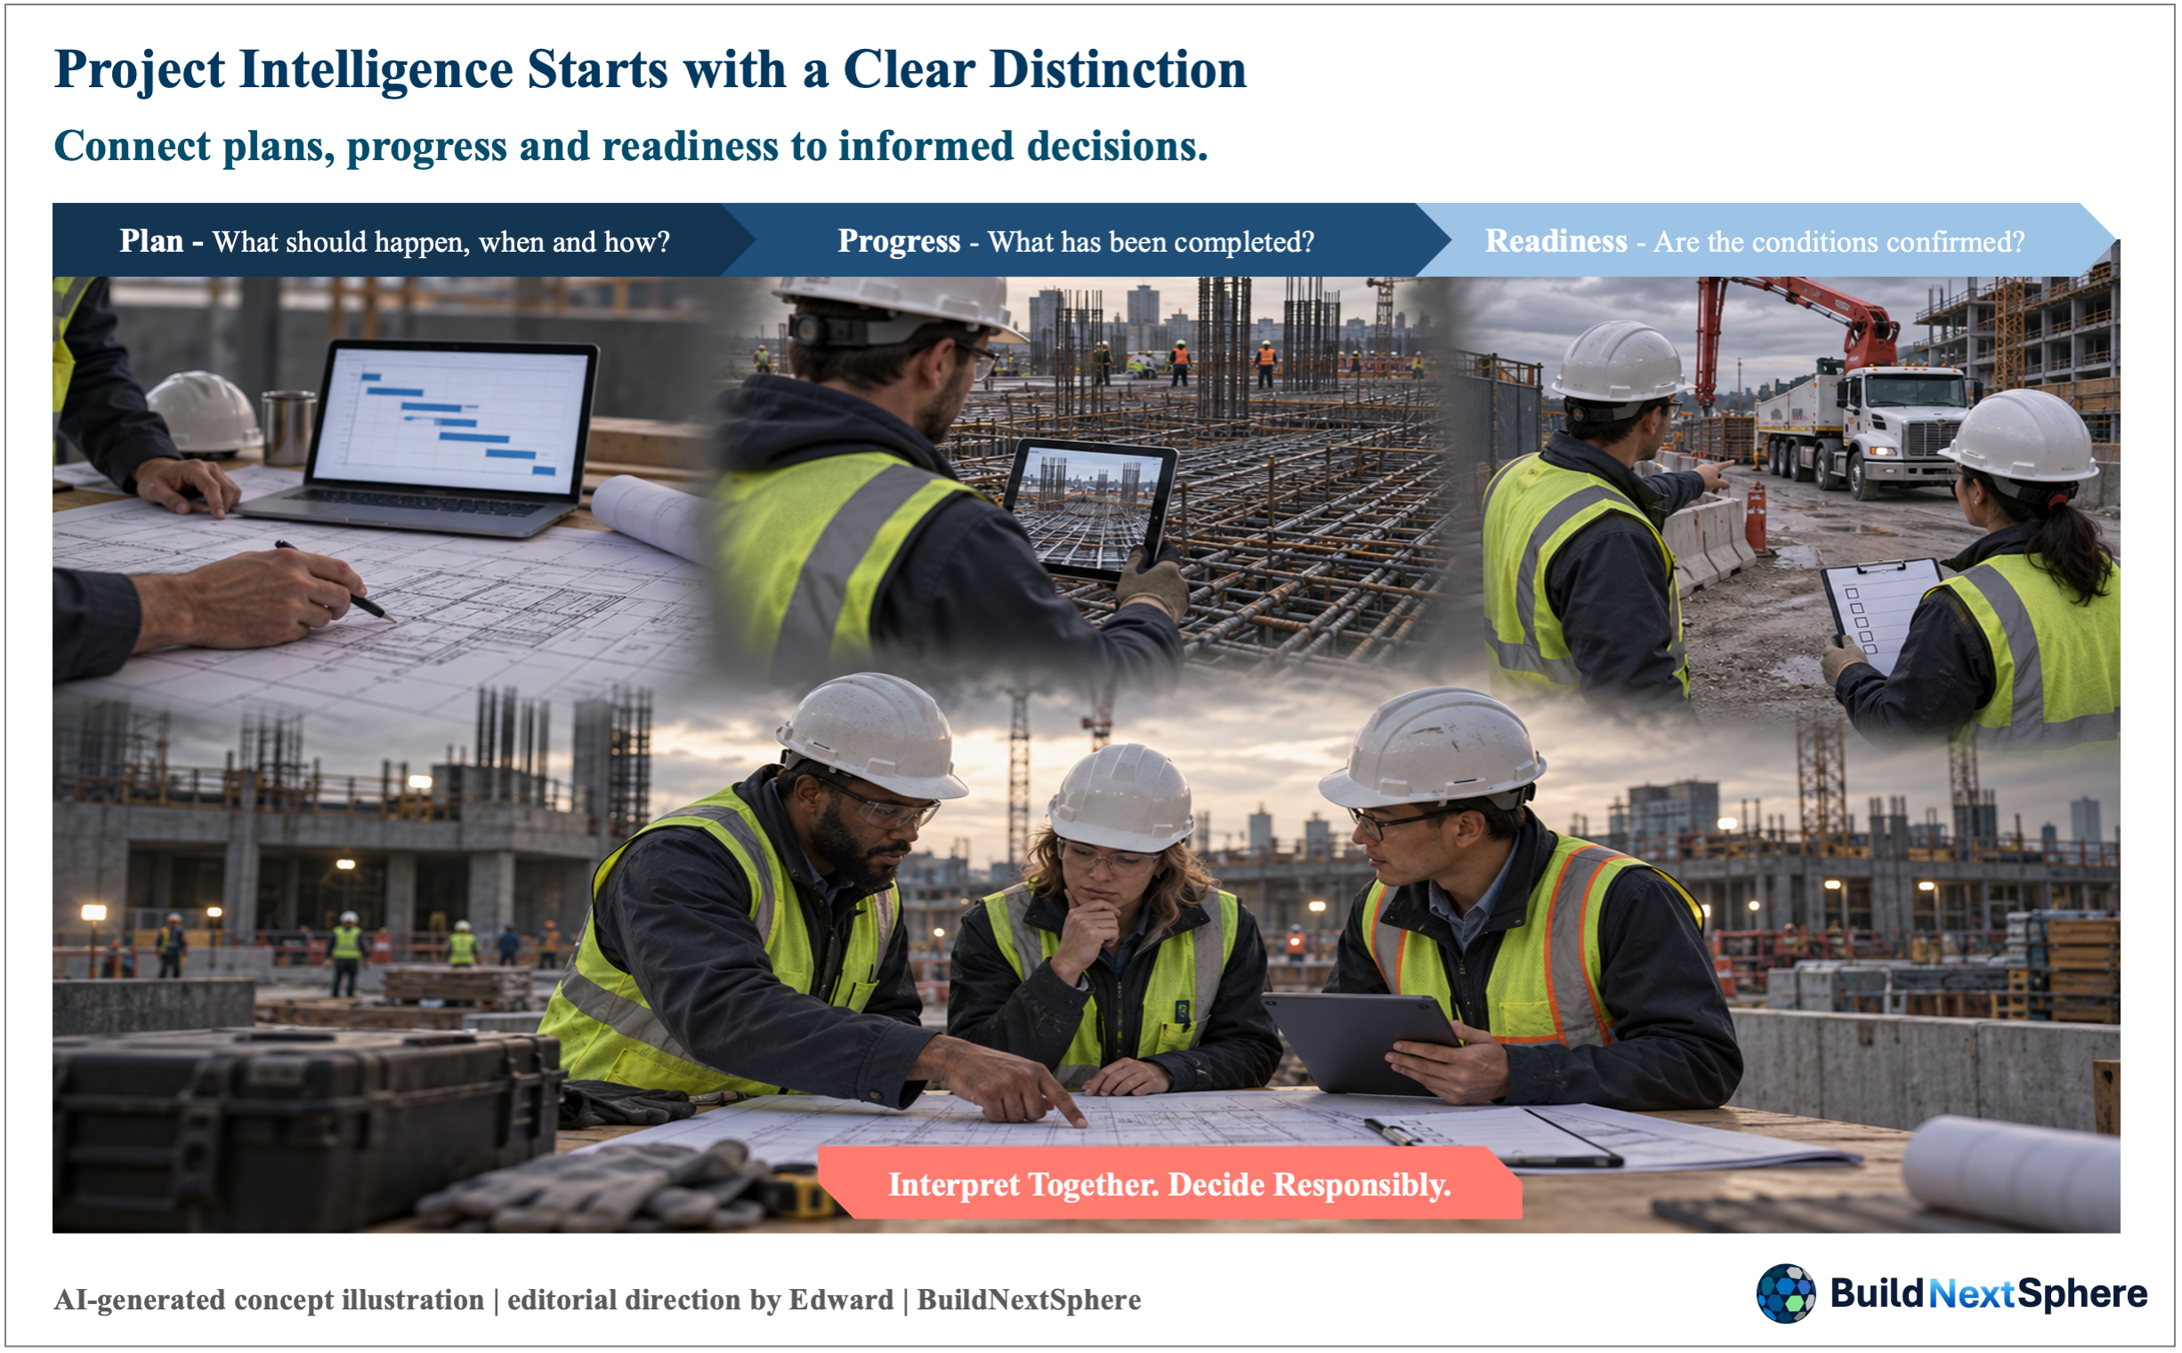Click the BuildNextSphere globe logo icon
The image size is (2182, 1353).
1784,1293
